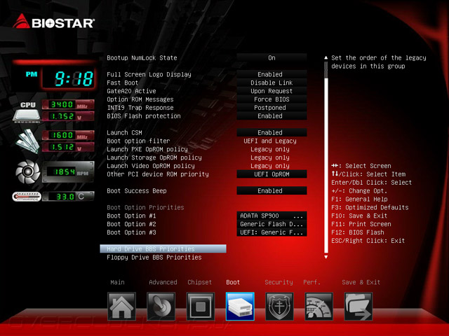
Task: Click the CPU processor icon
Action: (27, 112)
